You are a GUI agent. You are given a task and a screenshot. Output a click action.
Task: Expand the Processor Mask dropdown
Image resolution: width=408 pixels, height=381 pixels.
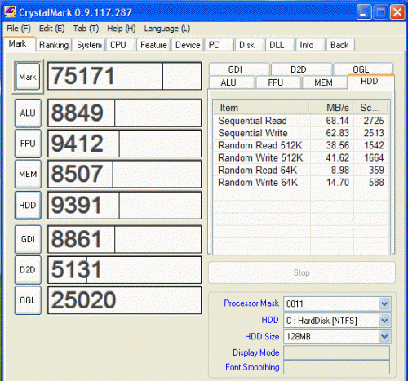[384, 303]
